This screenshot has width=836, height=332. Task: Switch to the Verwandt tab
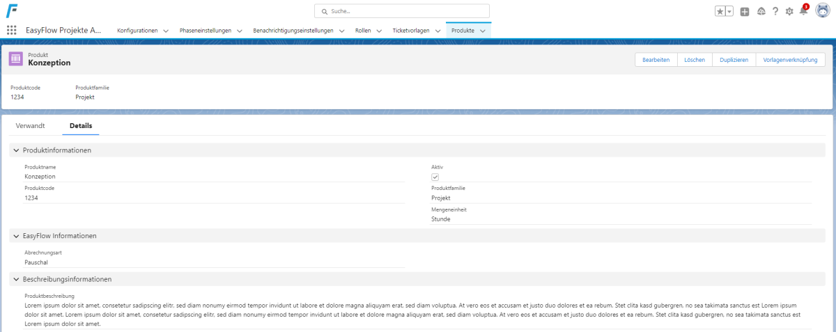(x=31, y=125)
